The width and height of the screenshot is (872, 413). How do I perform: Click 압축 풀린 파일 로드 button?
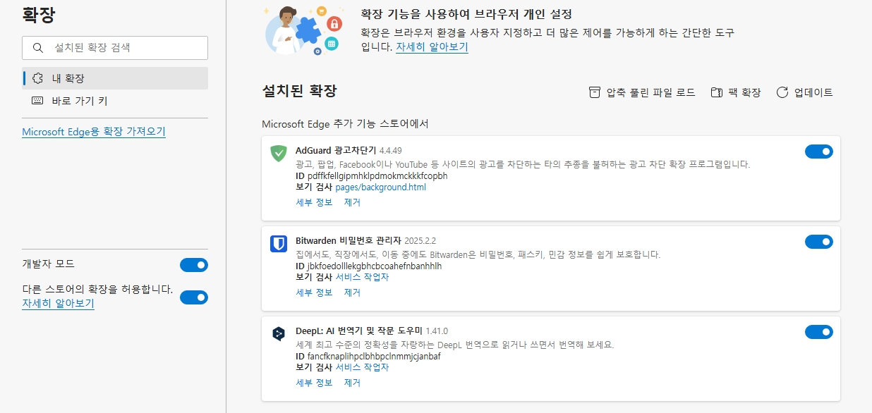point(642,92)
